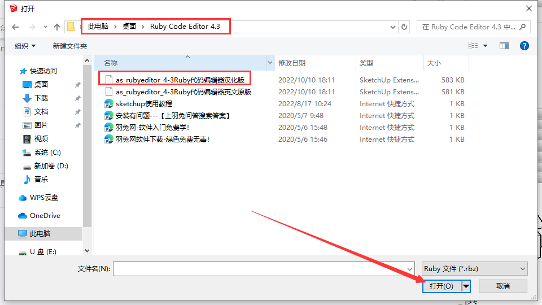This screenshot has width=542, height=305.
Task: Open the view options dropdown arrow
Action: click(x=486, y=46)
